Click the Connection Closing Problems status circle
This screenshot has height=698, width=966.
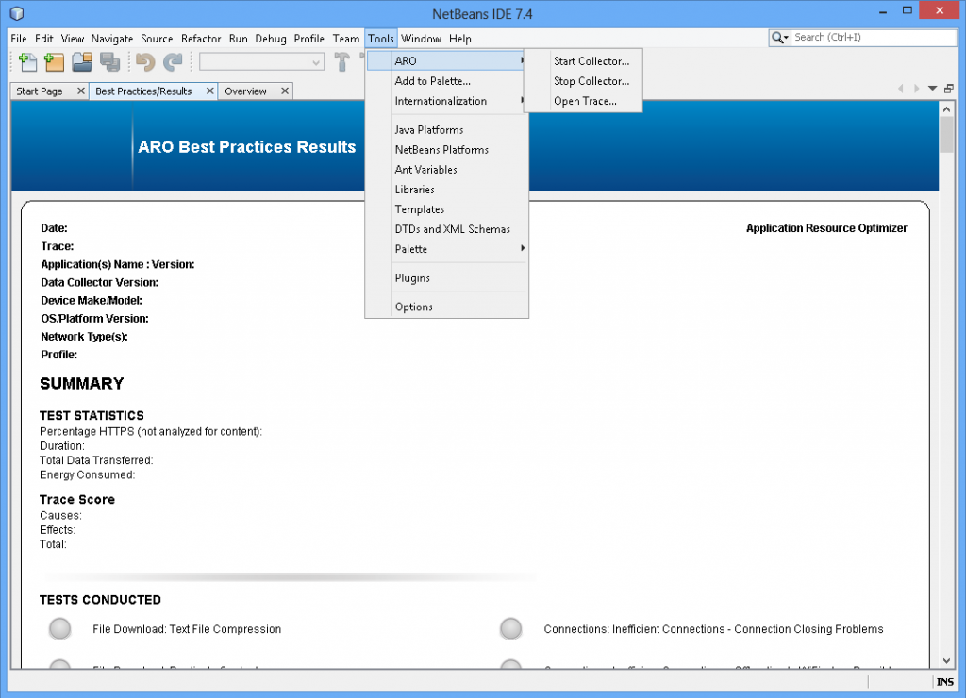(510, 629)
